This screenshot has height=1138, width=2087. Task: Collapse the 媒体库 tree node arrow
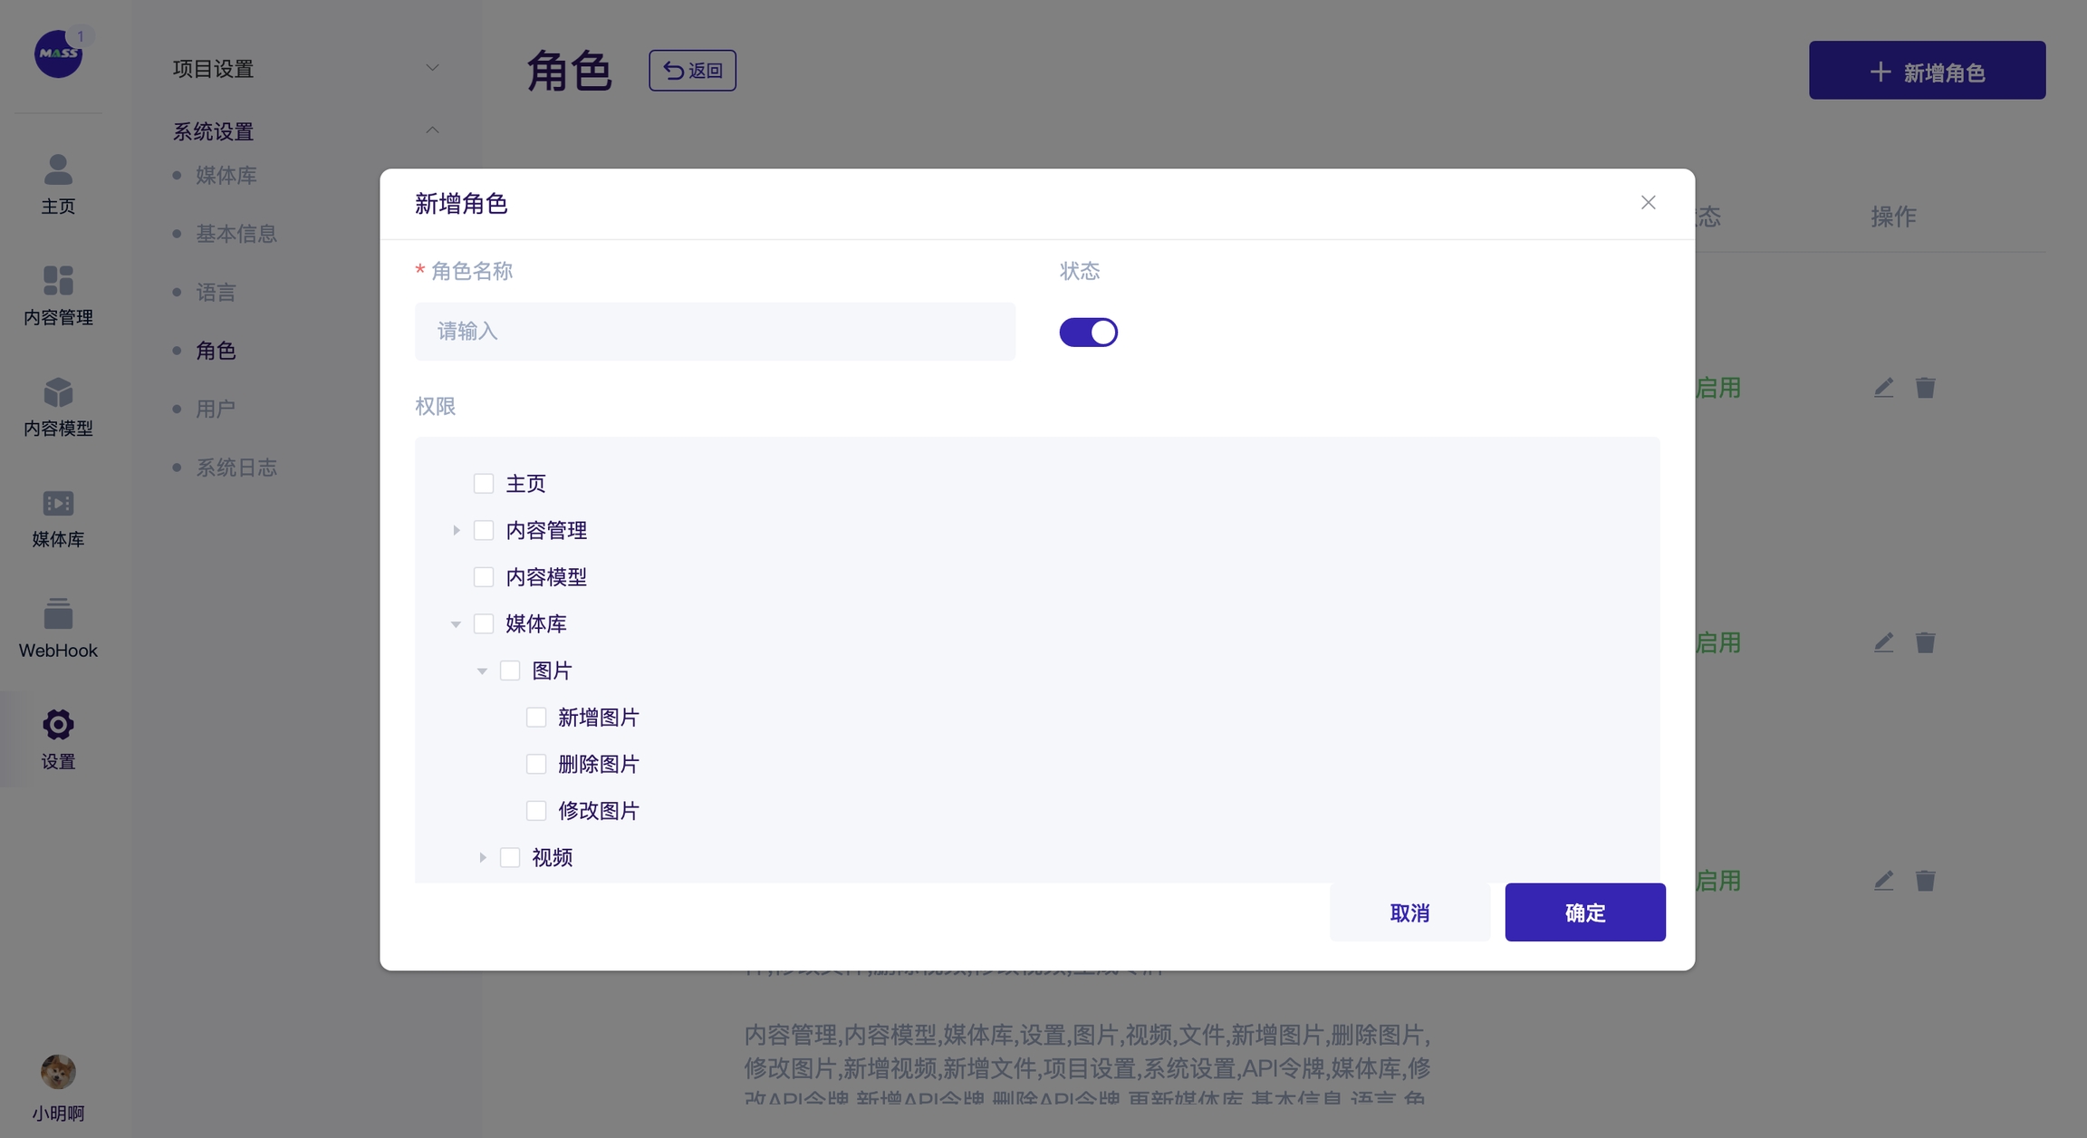click(457, 624)
